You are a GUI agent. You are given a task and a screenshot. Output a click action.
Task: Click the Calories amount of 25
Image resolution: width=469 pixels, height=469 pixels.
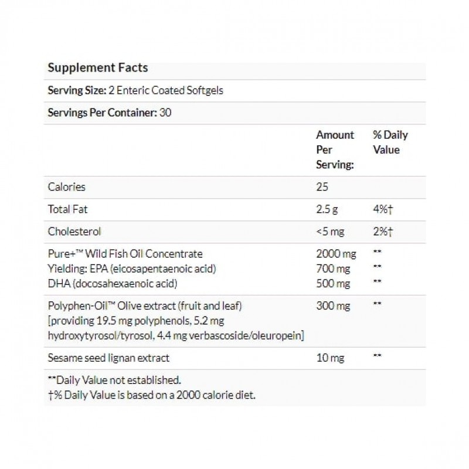(322, 187)
